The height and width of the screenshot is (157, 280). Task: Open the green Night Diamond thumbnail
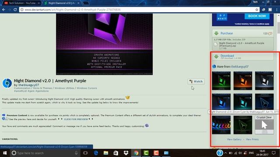[221, 81]
